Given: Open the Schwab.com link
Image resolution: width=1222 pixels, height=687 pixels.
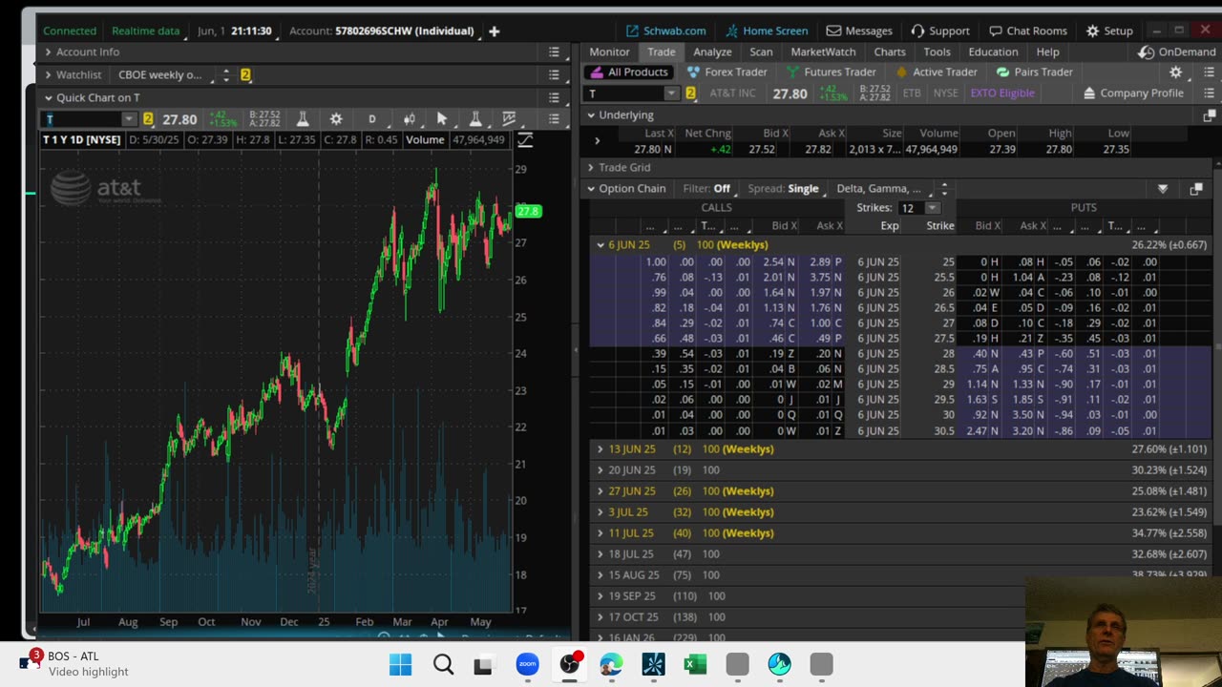Looking at the screenshot, I should coord(665,31).
